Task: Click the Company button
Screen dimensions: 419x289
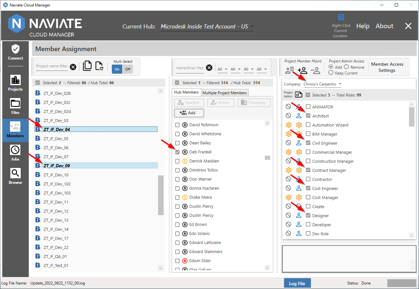Action: point(254,103)
